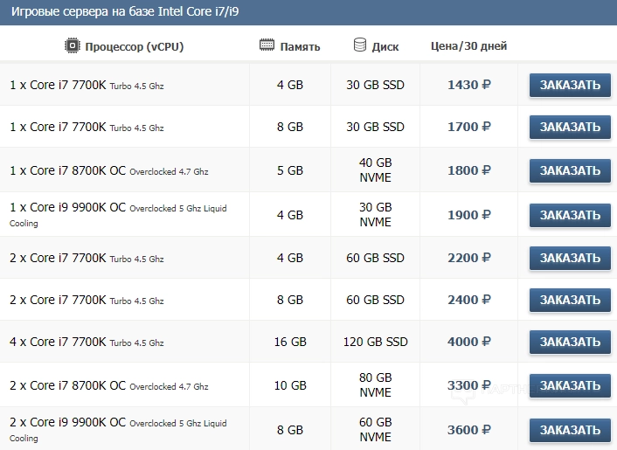Click the processor chip icon in header
The image size is (617, 450).
pyautogui.click(x=72, y=45)
